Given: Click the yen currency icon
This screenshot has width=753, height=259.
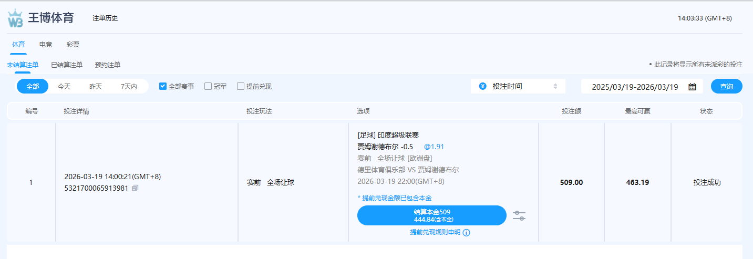Looking at the screenshot, I should (482, 86).
